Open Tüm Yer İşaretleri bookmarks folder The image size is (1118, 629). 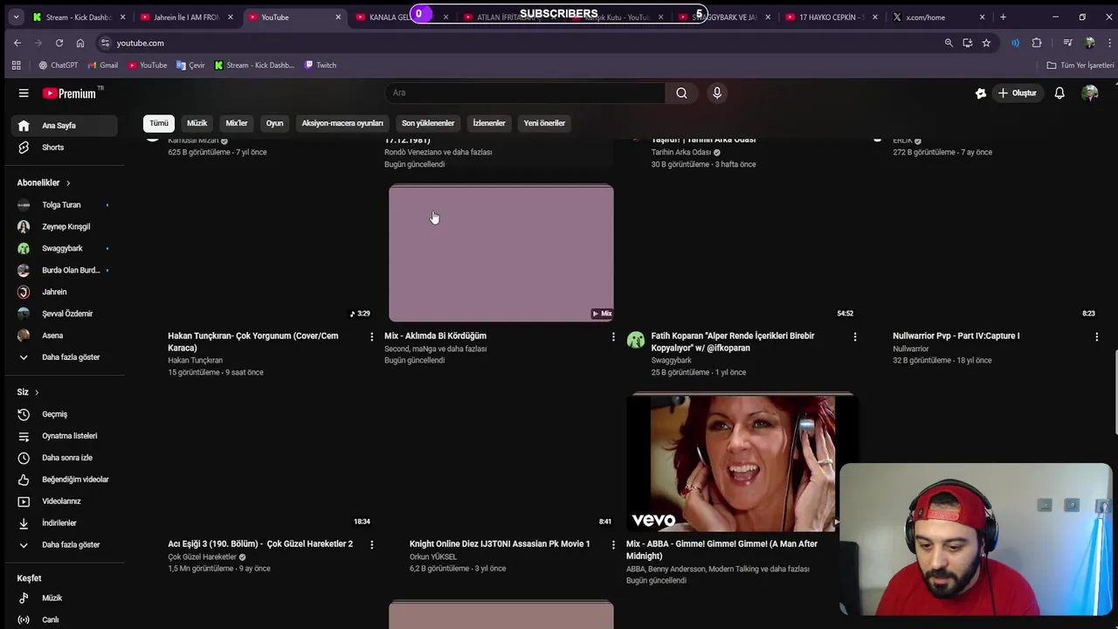pos(1080,66)
